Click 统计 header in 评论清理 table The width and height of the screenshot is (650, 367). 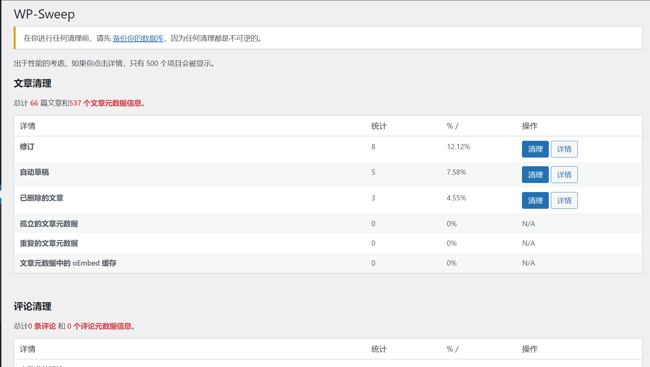point(379,349)
